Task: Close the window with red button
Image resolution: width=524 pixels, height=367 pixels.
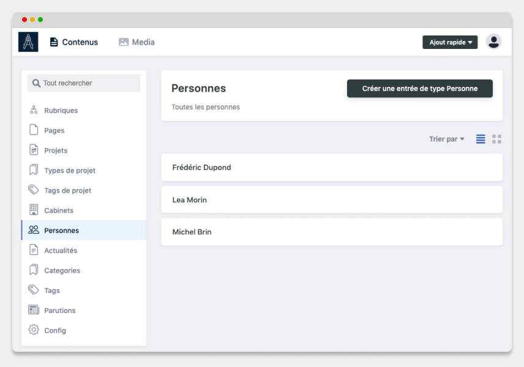Action: pyautogui.click(x=24, y=20)
